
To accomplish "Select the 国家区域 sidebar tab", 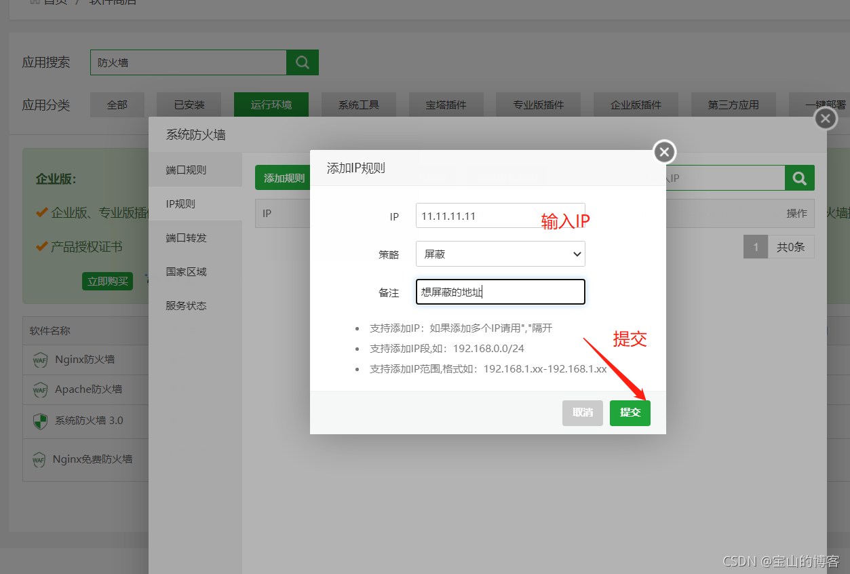I will point(186,272).
